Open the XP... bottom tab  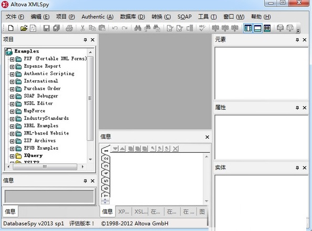coord(123,212)
